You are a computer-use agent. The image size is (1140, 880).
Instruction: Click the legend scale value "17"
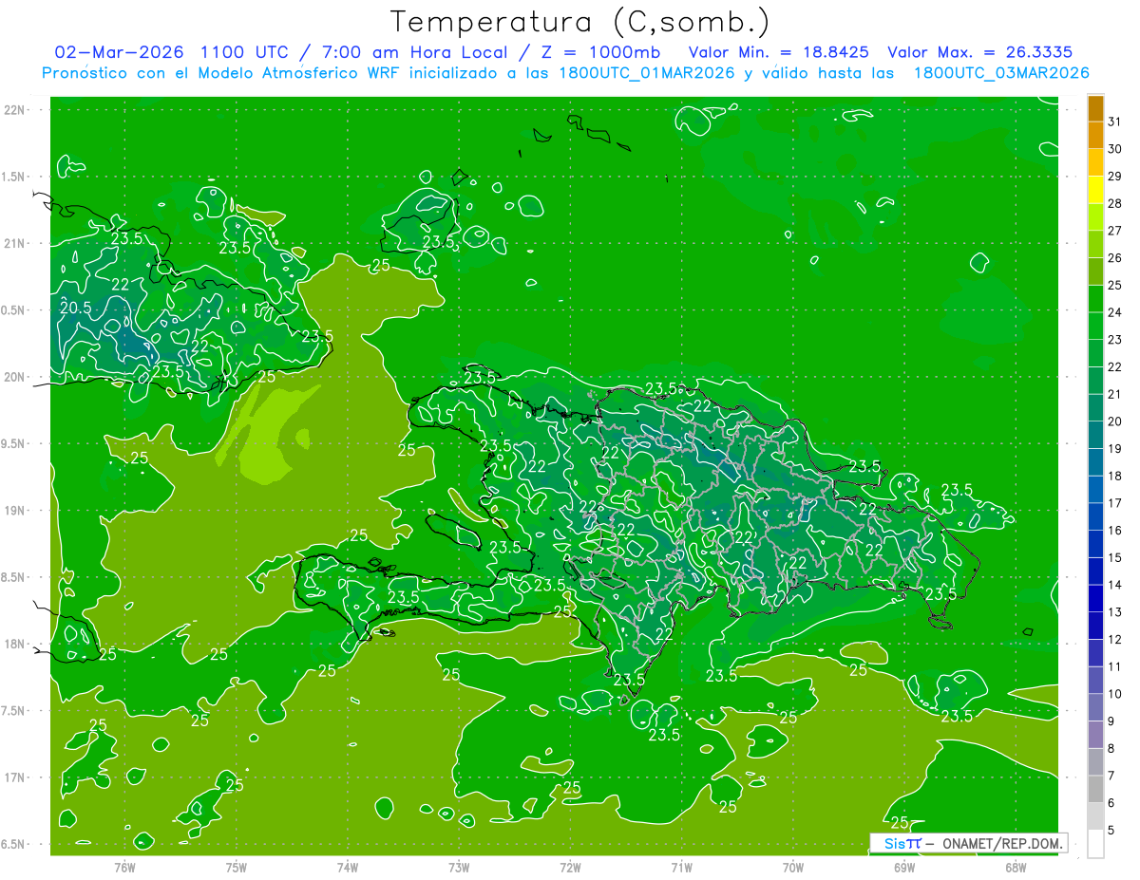[x=1114, y=503]
